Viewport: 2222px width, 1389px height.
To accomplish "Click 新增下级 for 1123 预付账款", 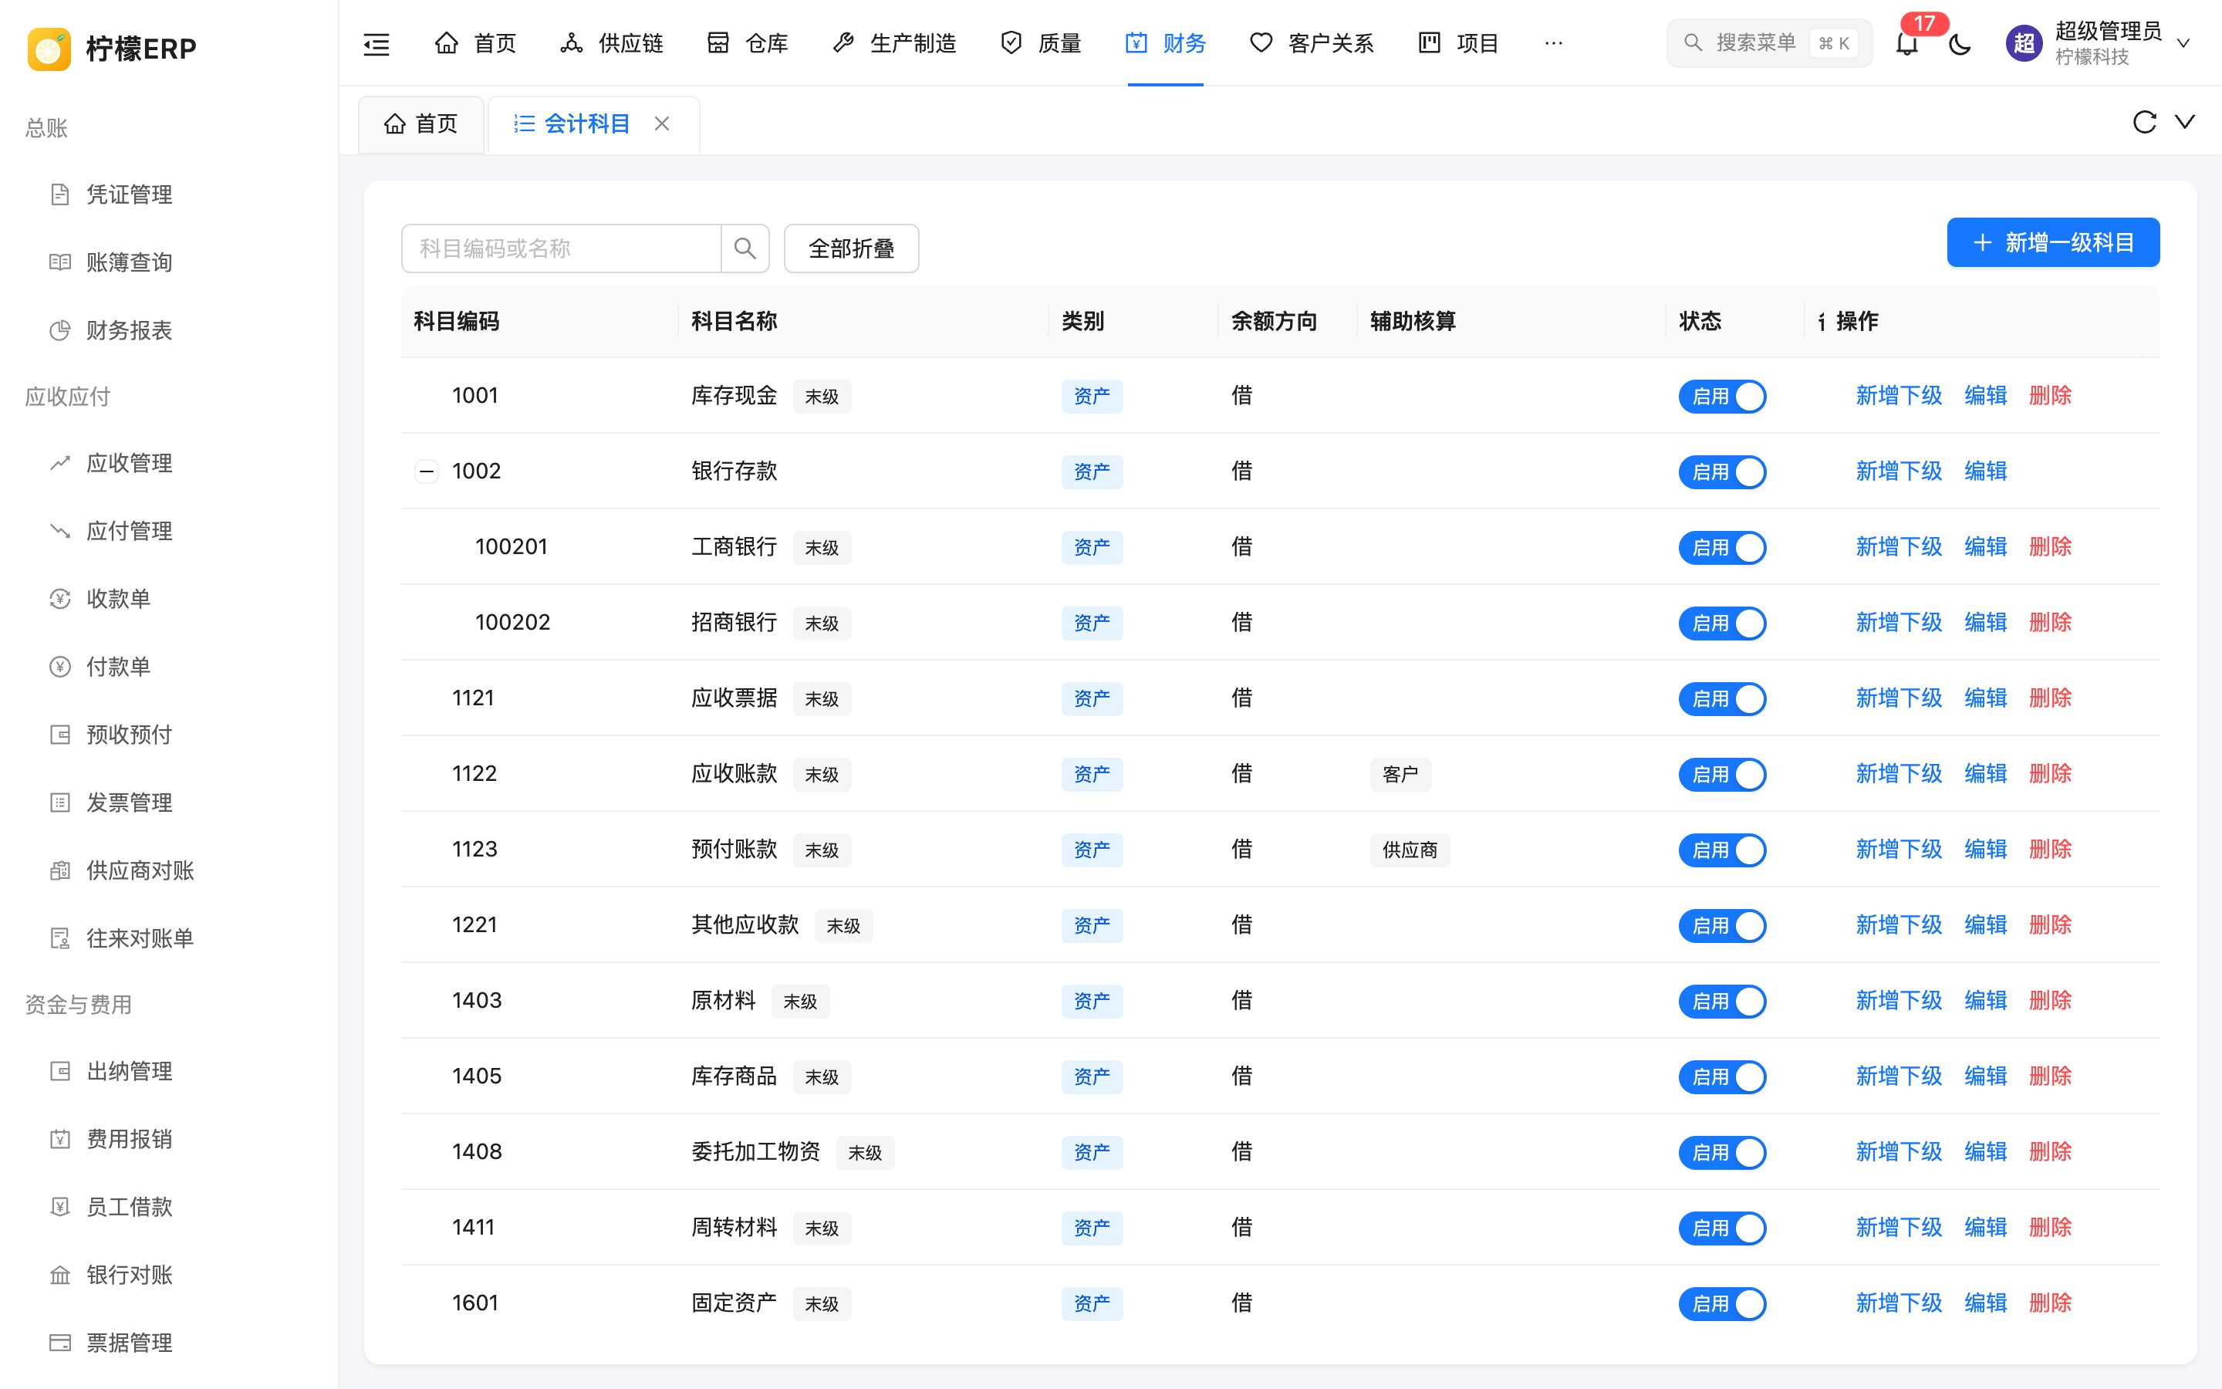I will 1898,849.
